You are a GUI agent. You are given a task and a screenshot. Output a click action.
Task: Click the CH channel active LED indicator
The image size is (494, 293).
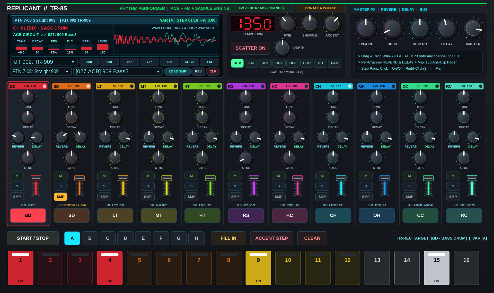click(x=350, y=86)
